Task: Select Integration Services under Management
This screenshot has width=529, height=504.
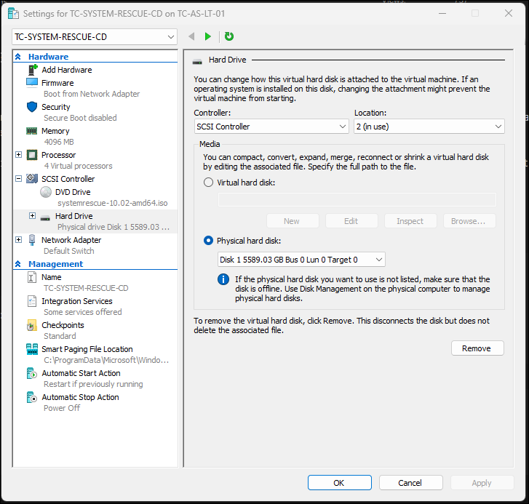Action: click(77, 301)
